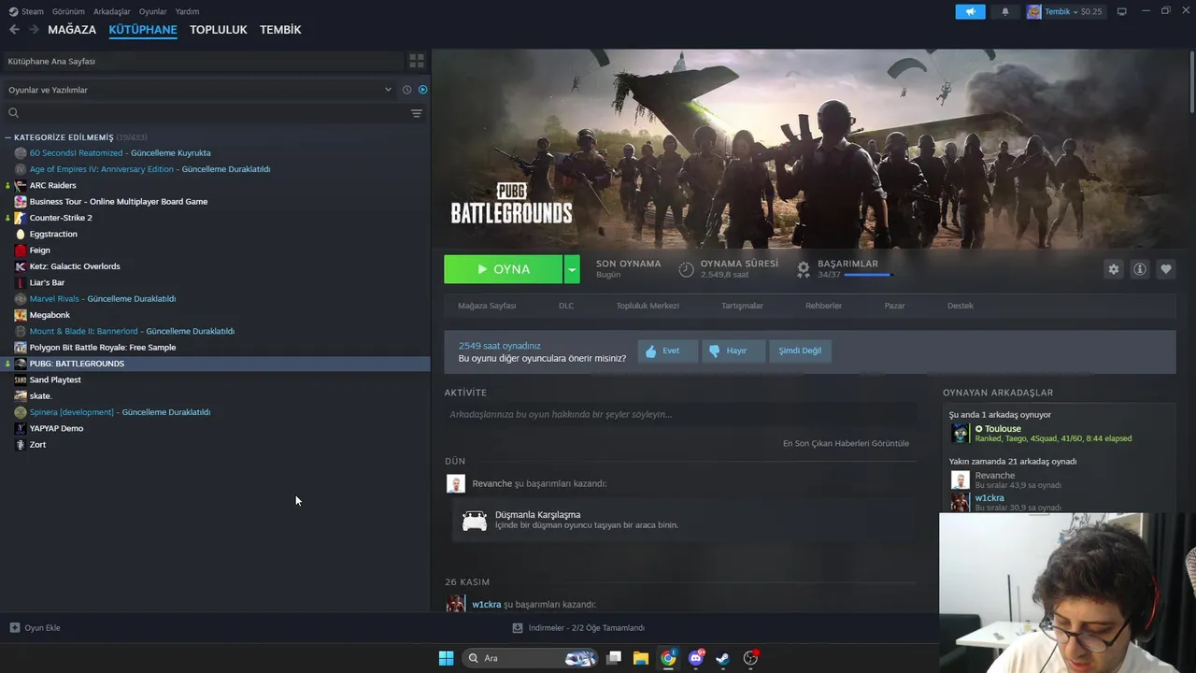This screenshot has height=673, width=1196.
Task: Select Counter-Strike 2 in the library
Action: 61,218
